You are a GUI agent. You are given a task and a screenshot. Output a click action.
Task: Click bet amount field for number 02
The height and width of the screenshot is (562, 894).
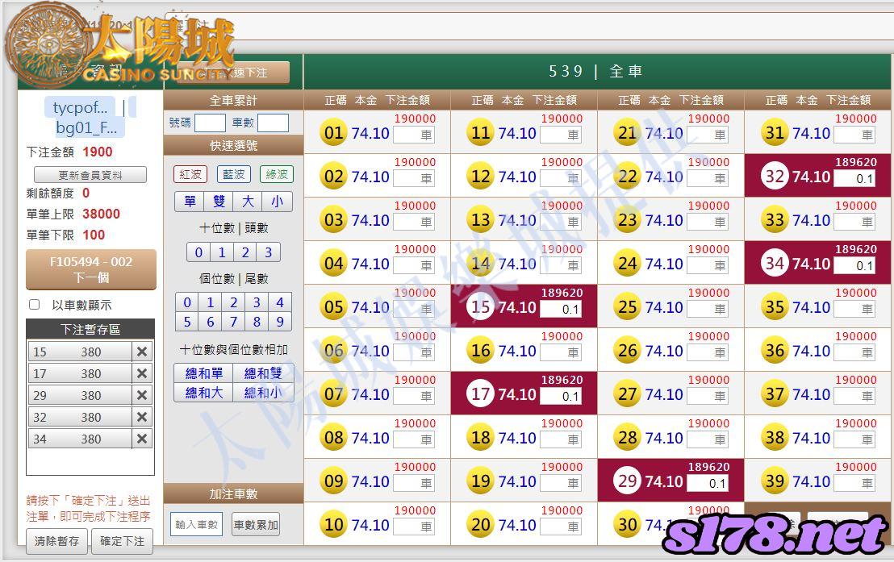413,178
